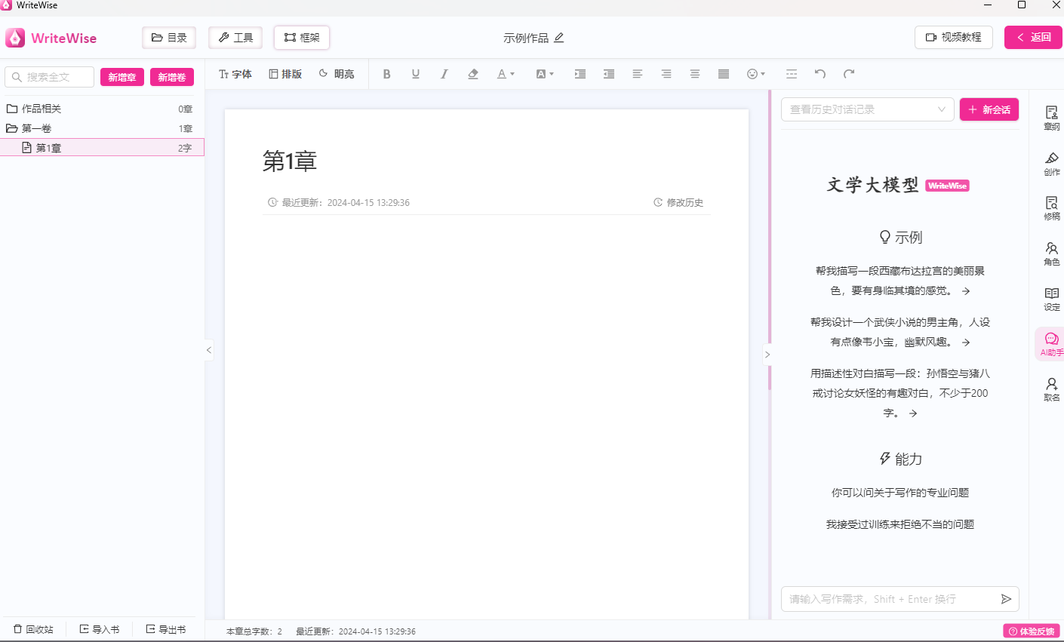The width and height of the screenshot is (1064, 642).
Task: Open the text background color dropdown
Action: tap(545, 74)
